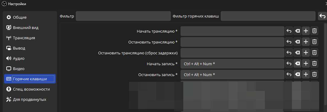Clear the Начать трансляцию hotkey
This screenshot has width=327, height=112.
click(x=297, y=31)
